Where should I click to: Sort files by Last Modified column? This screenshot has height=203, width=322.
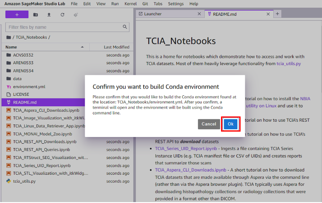click(111, 47)
